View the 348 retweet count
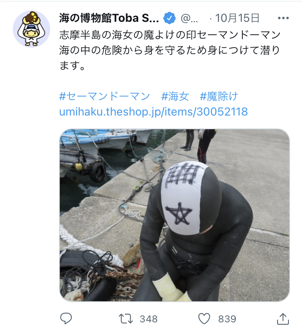 click(x=149, y=319)
